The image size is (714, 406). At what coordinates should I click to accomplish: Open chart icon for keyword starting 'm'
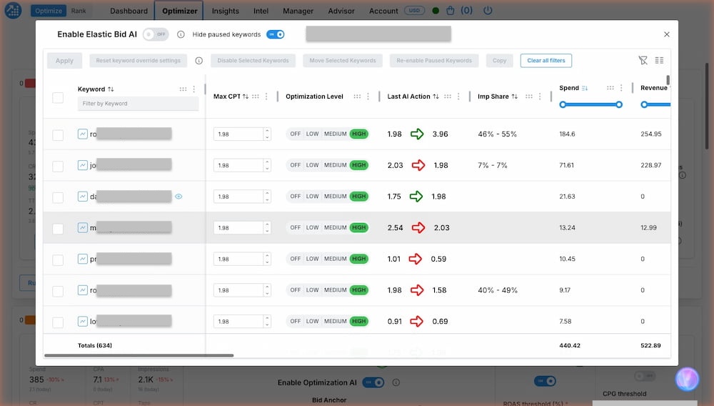coord(82,227)
